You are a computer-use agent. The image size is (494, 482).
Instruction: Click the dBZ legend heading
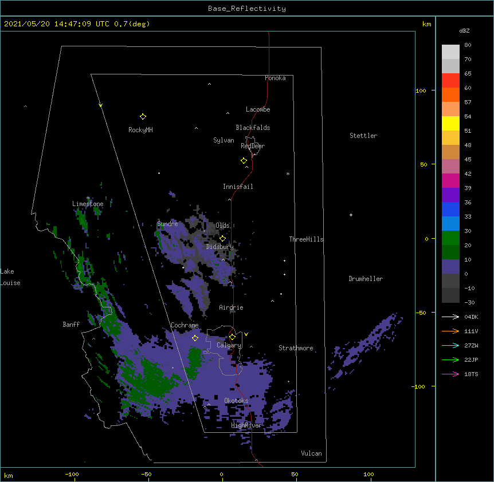click(x=464, y=30)
